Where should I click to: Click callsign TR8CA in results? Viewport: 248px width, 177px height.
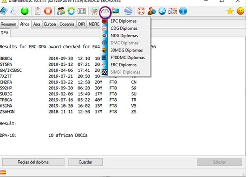coord(6,100)
